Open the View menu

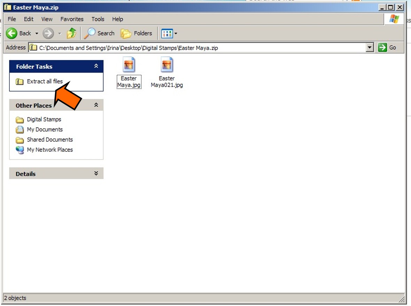(x=47, y=19)
